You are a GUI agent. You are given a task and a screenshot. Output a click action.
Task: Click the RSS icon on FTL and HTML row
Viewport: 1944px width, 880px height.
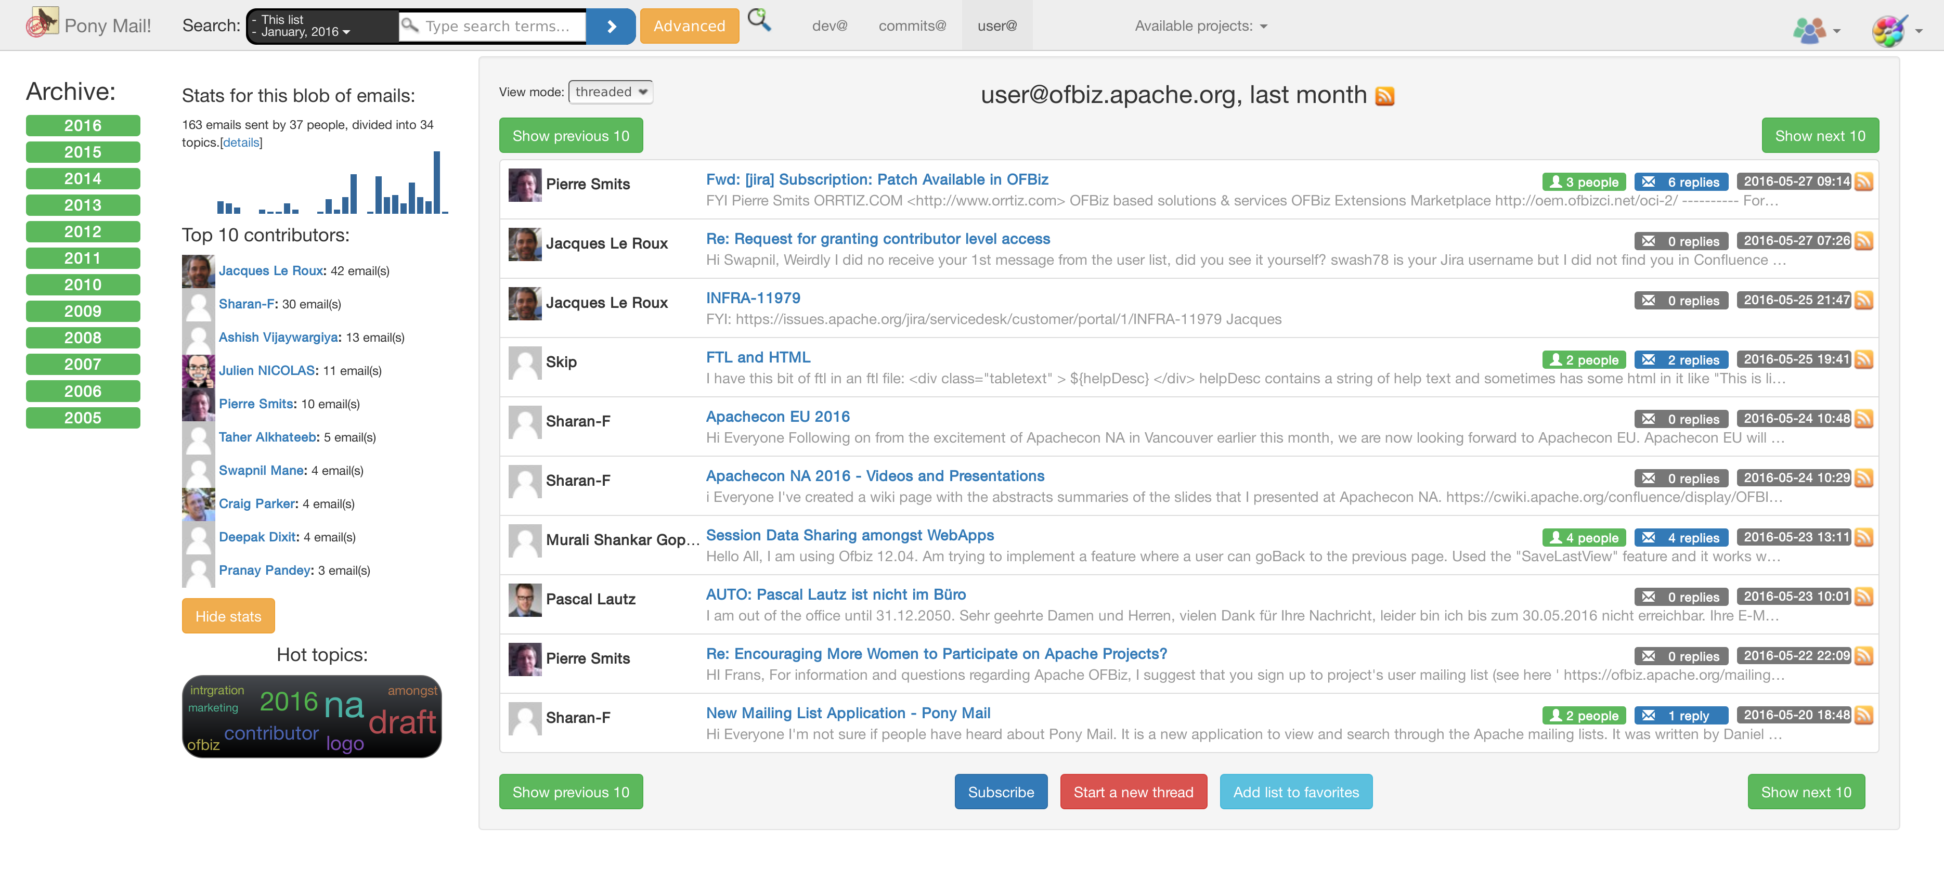(x=1863, y=359)
